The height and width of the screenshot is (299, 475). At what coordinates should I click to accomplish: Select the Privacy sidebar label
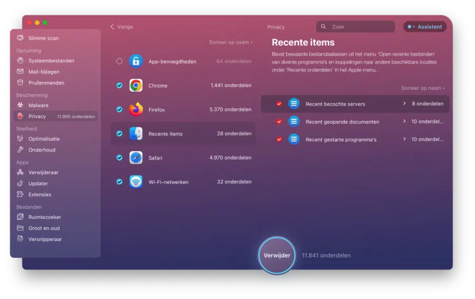tap(37, 116)
